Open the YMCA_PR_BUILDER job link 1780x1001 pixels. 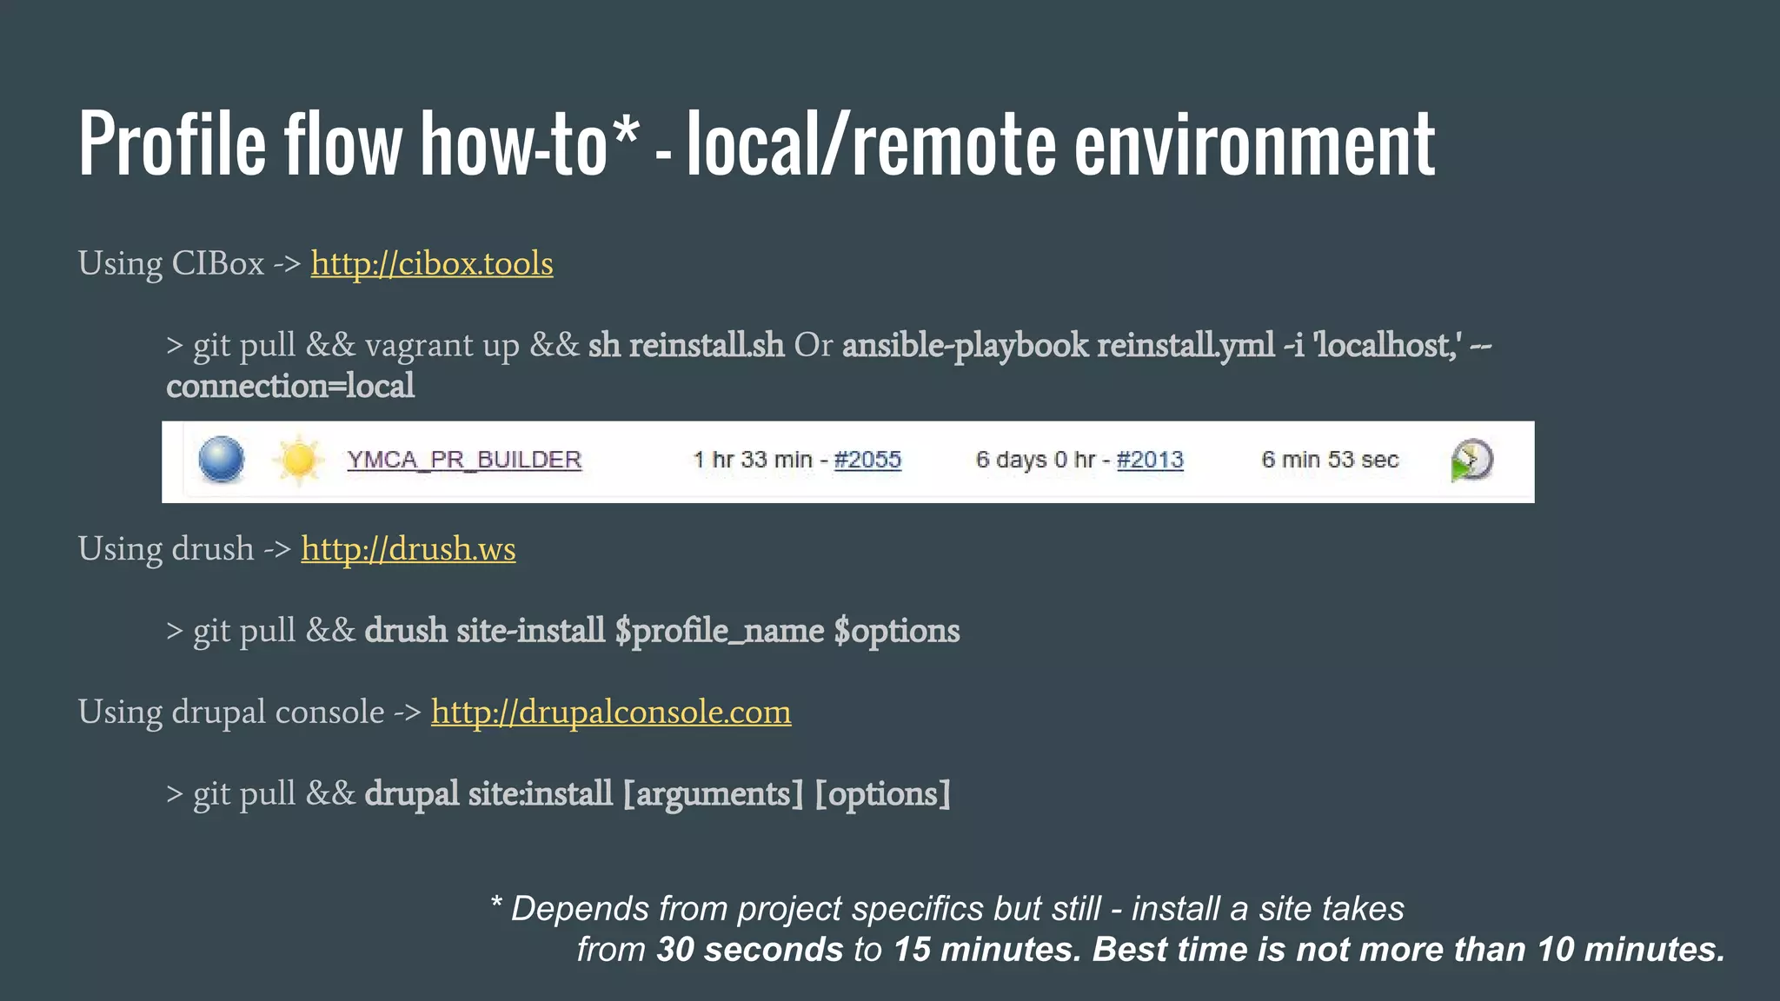click(464, 460)
